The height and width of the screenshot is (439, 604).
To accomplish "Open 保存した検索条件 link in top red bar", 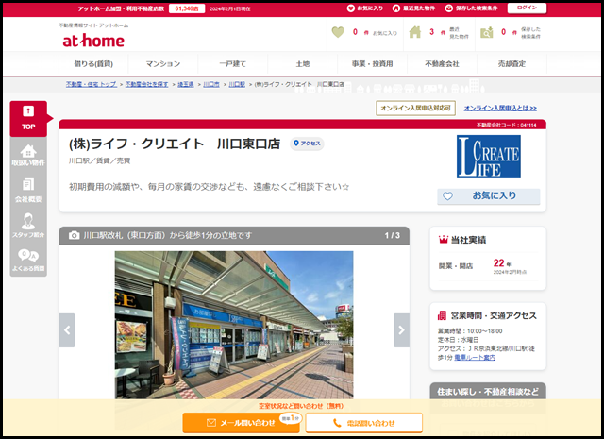I will [471, 8].
